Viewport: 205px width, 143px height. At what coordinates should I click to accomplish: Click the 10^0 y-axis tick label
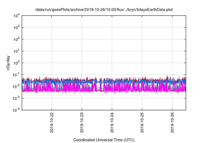point(16,63)
